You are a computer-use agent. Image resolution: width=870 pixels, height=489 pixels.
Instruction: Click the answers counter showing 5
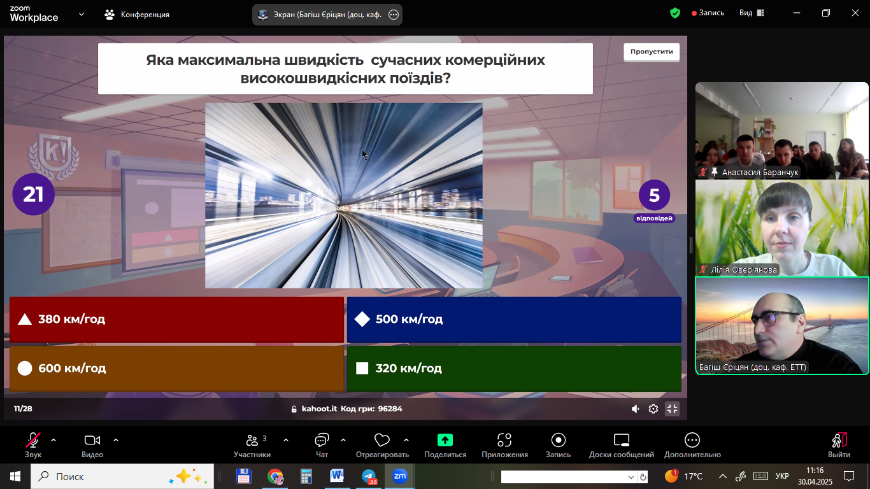pos(654,195)
